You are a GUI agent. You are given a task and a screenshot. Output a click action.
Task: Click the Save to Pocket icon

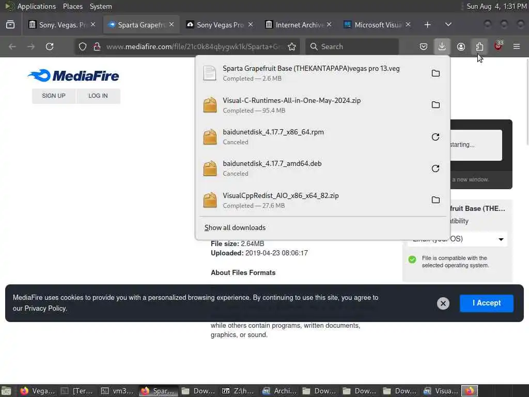click(x=424, y=47)
